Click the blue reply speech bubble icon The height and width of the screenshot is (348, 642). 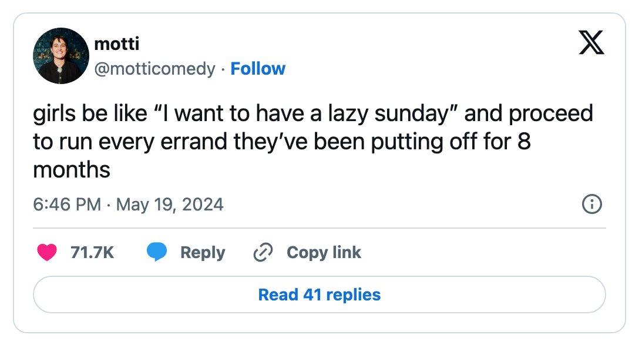point(157,252)
